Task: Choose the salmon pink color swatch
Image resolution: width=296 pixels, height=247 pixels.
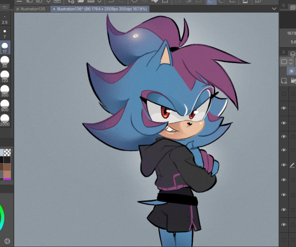Action: point(7,174)
